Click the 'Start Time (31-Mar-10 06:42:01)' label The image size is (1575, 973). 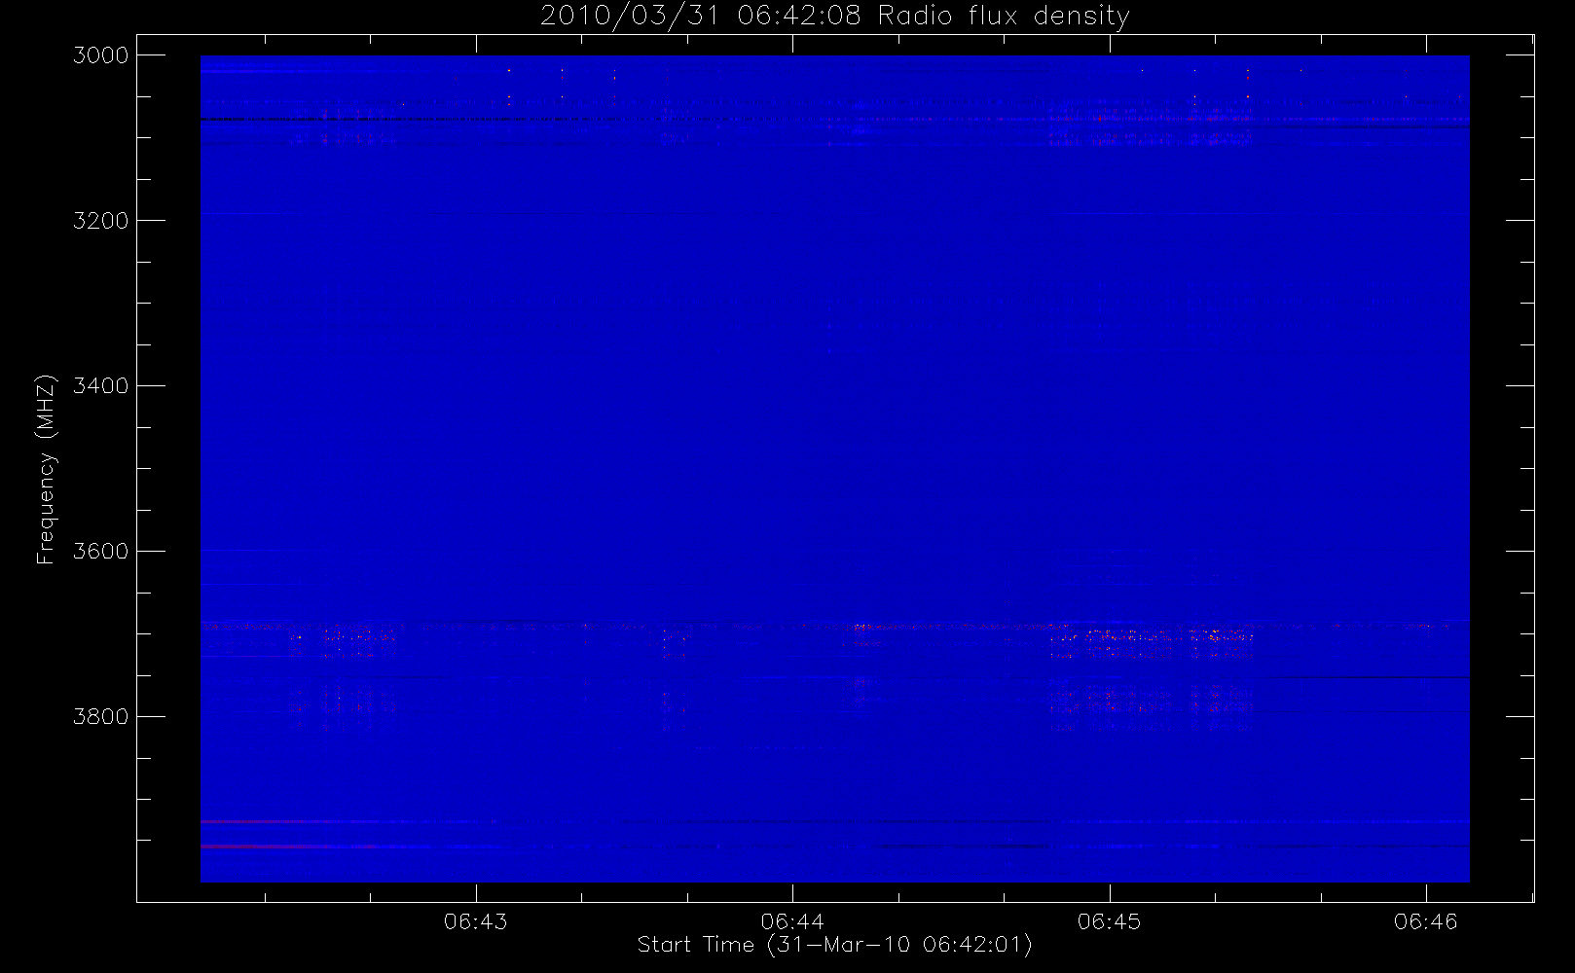[x=834, y=945]
